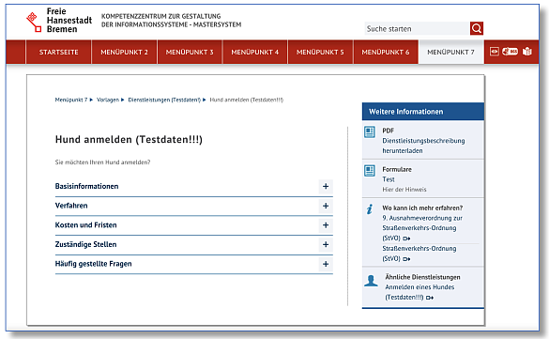Viewport: 549px width, 339px height.
Task: Open the easy language book icon
Action: point(526,52)
